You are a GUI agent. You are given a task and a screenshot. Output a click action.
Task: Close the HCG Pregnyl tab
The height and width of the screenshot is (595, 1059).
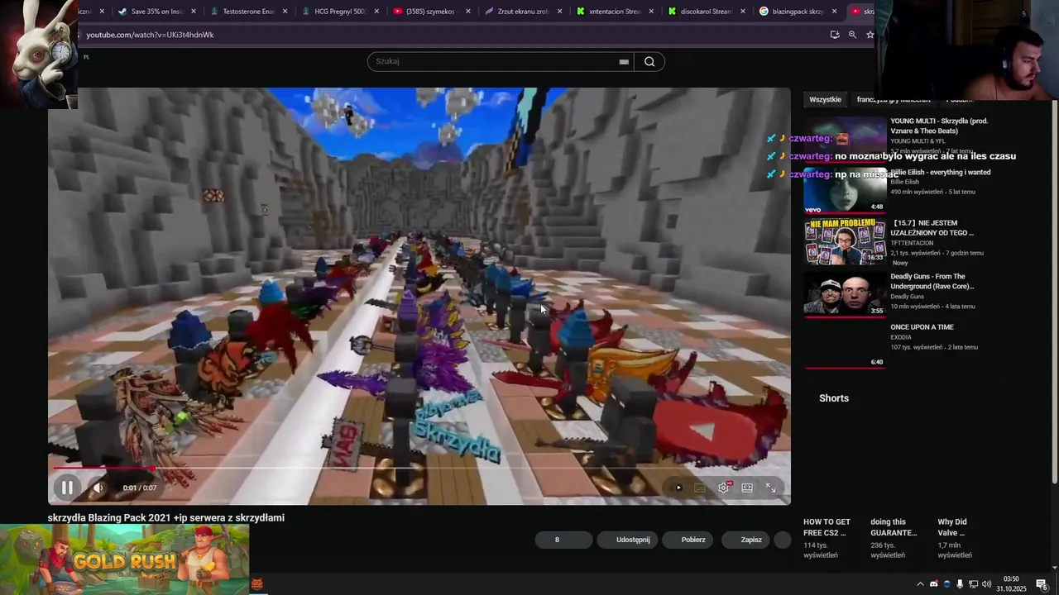pos(376,12)
